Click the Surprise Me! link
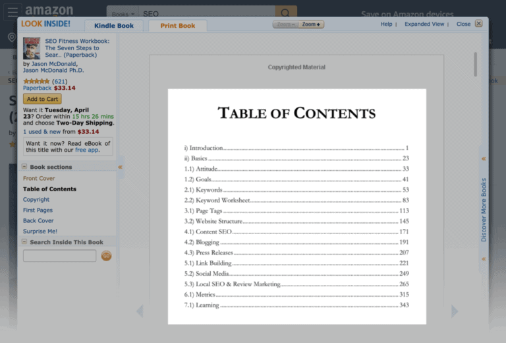This screenshot has height=343, width=506. pyautogui.click(x=40, y=232)
